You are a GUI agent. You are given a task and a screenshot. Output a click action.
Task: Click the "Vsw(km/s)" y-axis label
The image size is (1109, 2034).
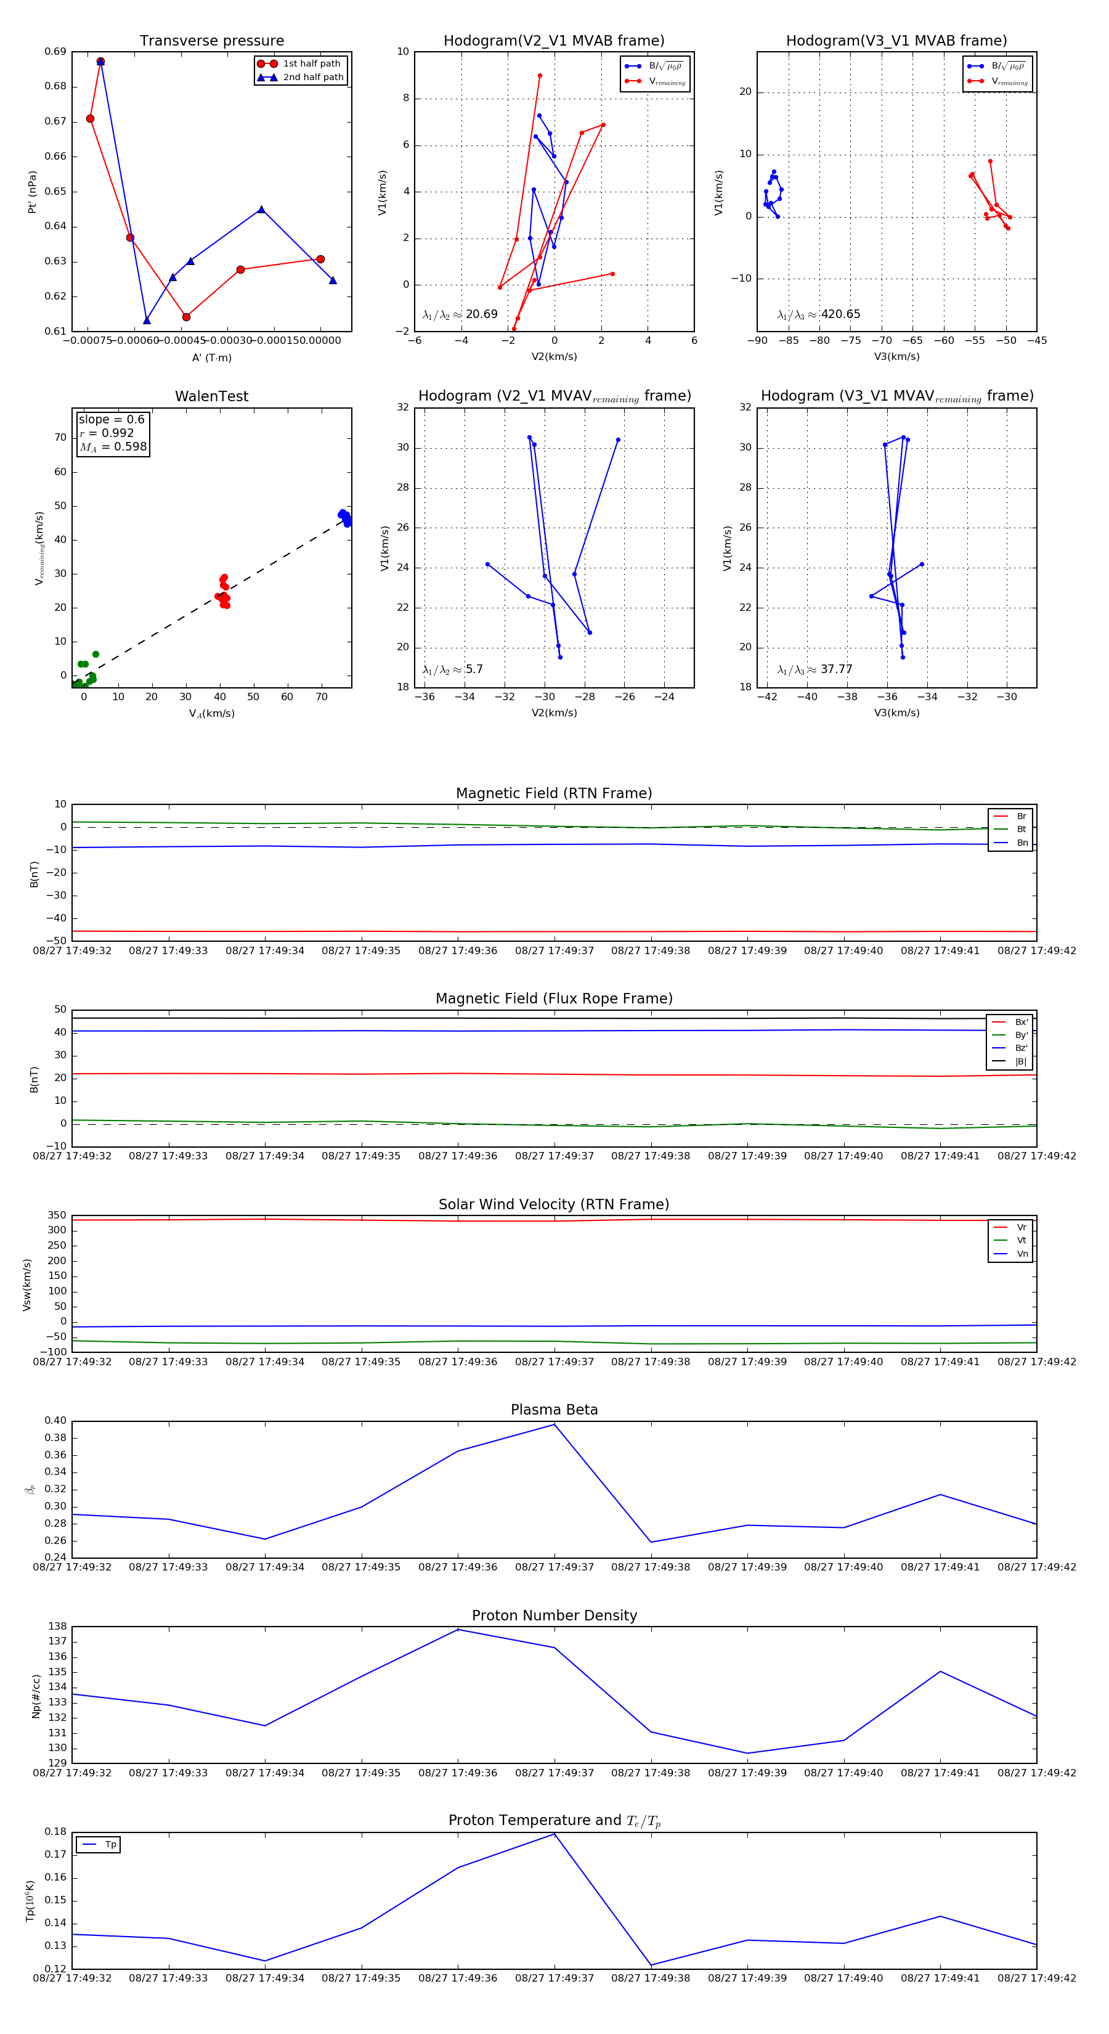pyautogui.click(x=27, y=1285)
